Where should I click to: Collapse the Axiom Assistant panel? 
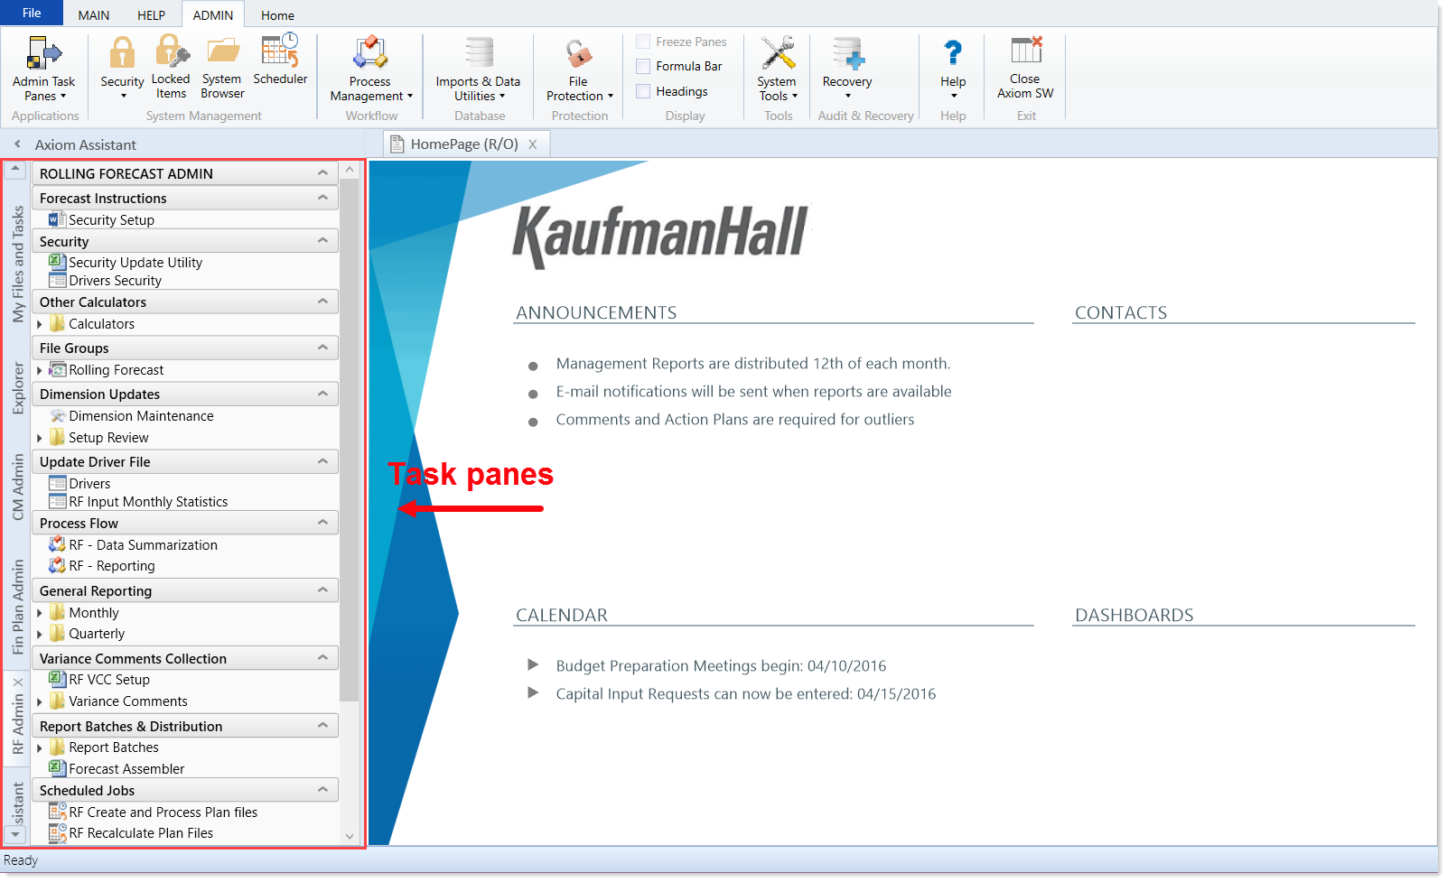click(17, 144)
